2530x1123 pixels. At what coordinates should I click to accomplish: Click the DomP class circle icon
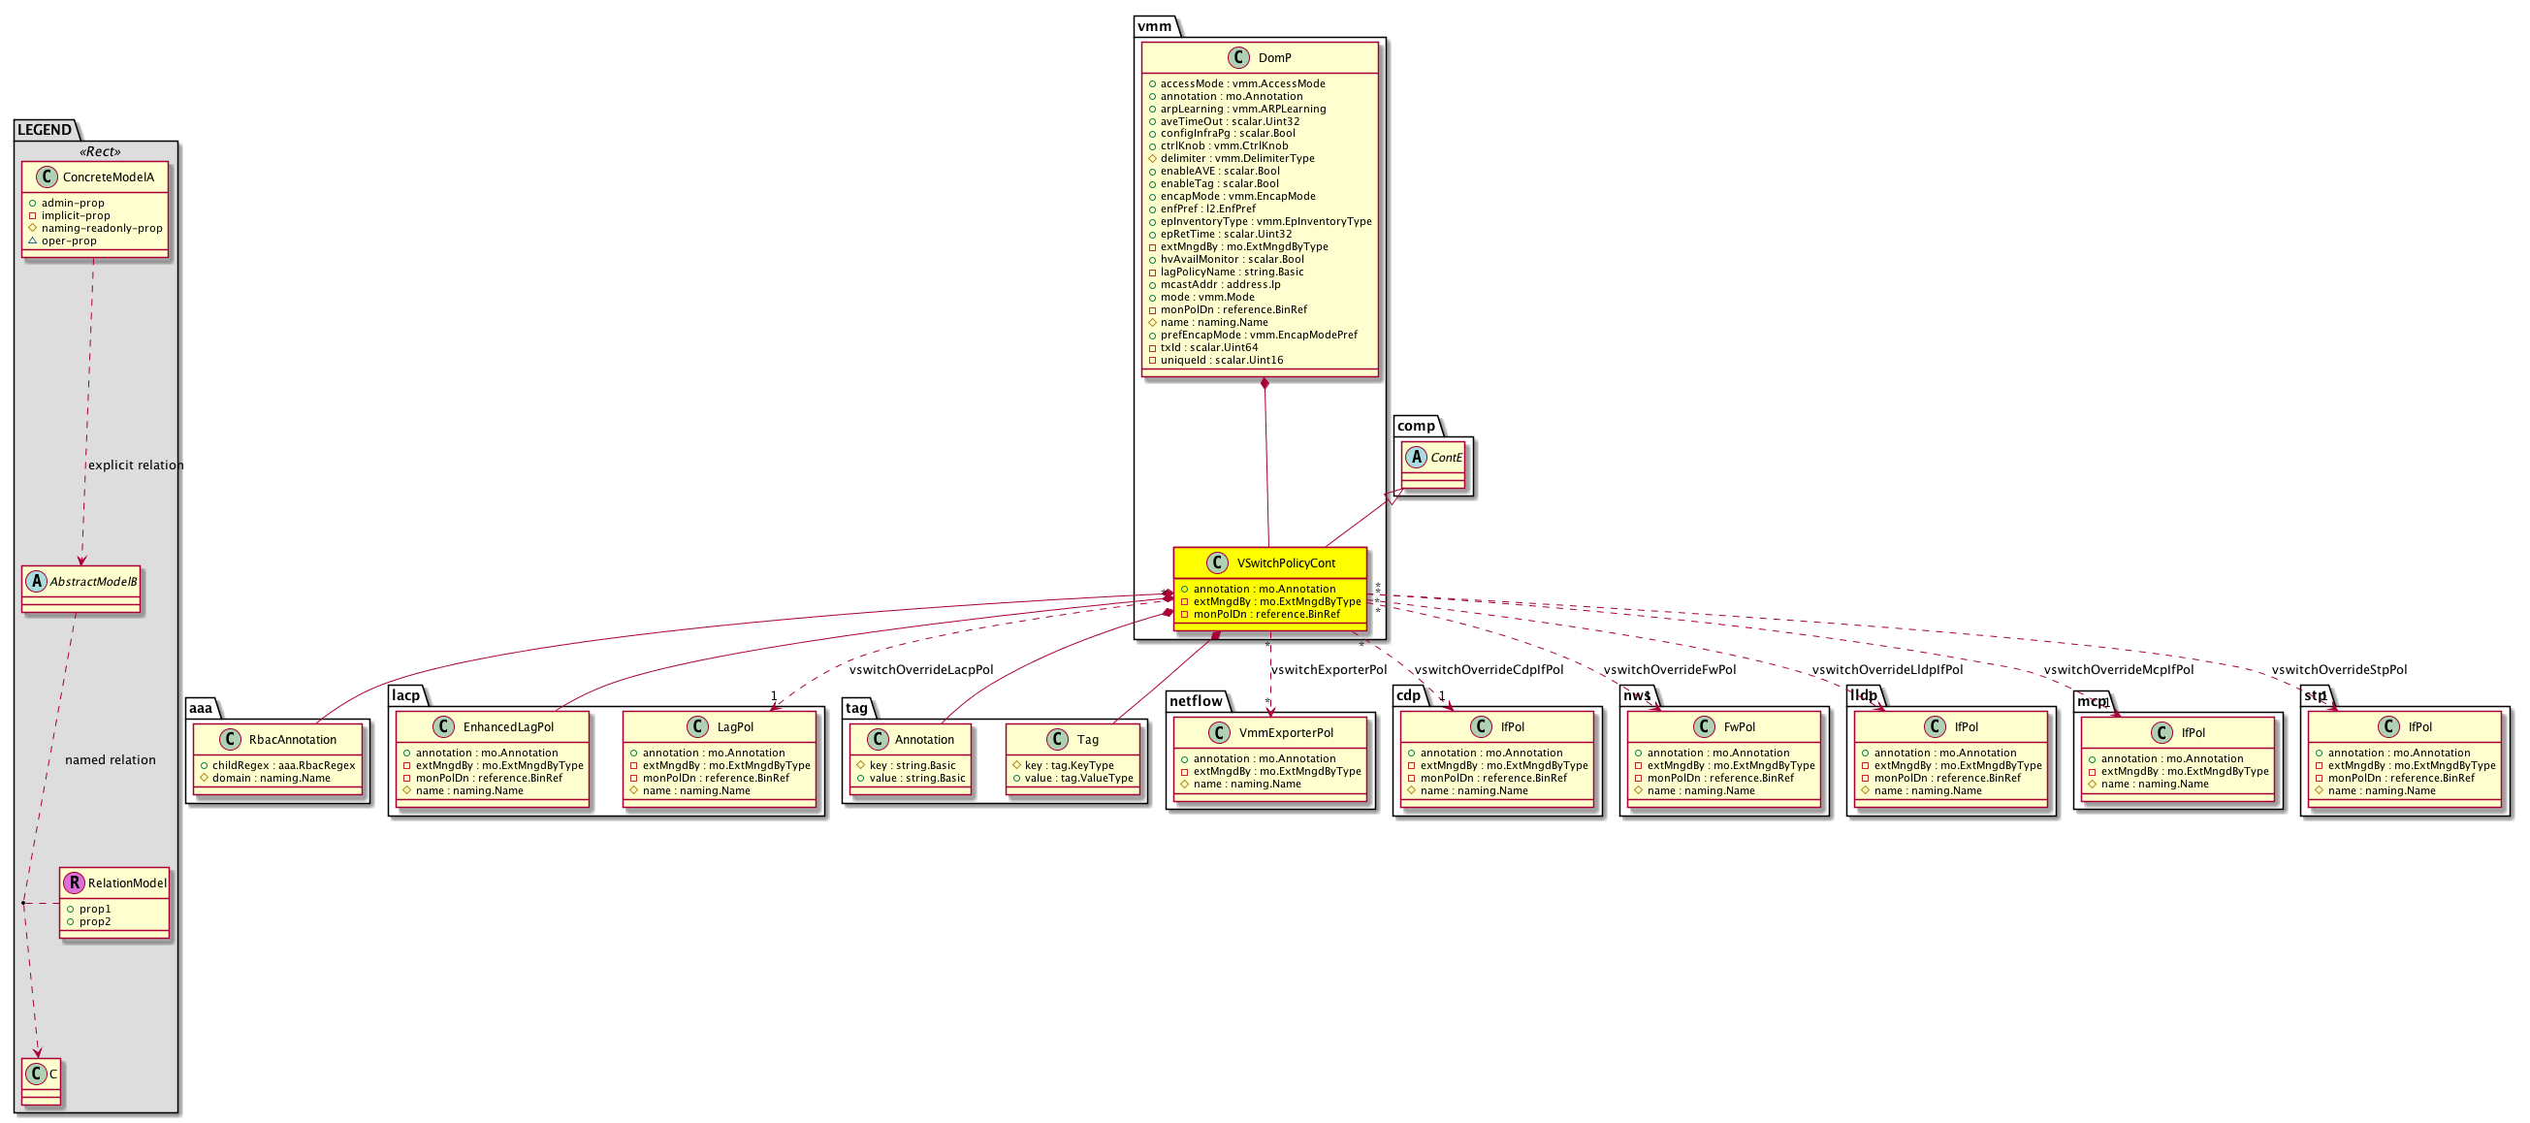[1238, 58]
